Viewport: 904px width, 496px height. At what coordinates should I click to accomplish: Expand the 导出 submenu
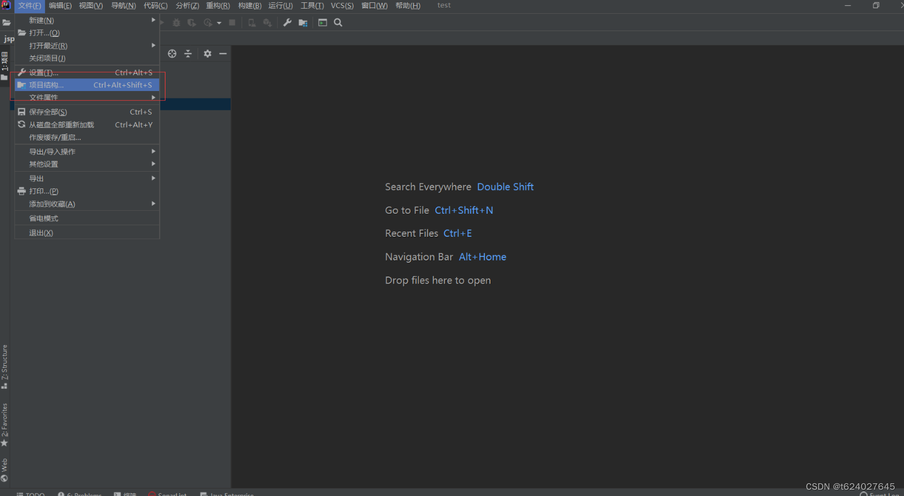coord(87,179)
